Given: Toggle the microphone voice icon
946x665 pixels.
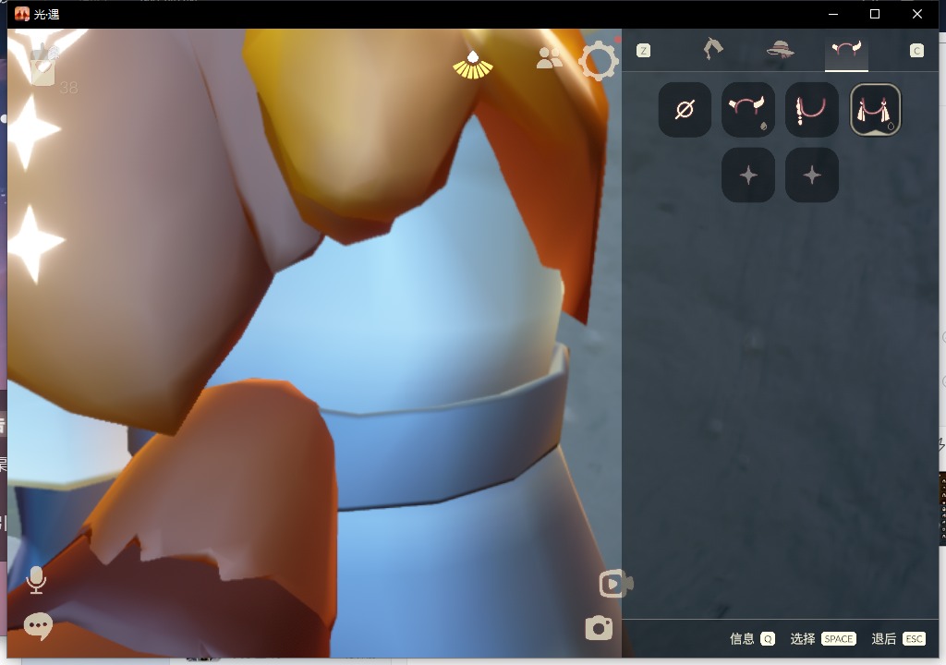Looking at the screenshot, I should (x=36, y=580).
